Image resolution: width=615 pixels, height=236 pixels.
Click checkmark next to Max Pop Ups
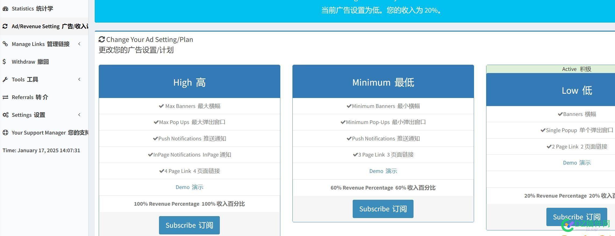tap(156, 122)
